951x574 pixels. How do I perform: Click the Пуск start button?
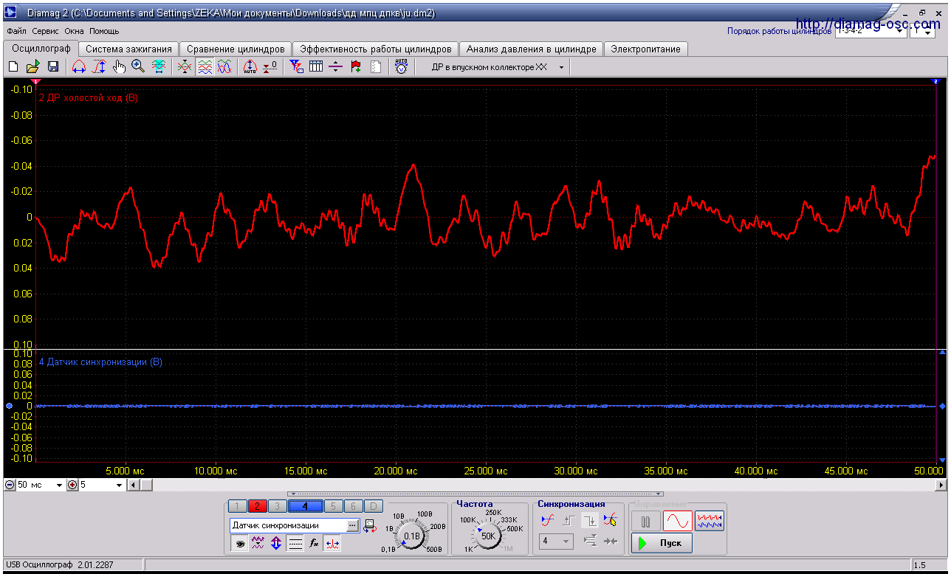click(662, 543)
